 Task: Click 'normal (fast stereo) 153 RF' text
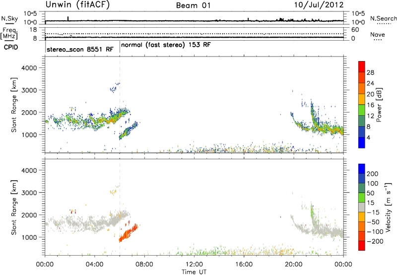(166, 45)
